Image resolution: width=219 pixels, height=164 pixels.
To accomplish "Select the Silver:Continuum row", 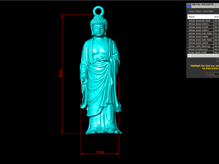I will [x=203, y=49].
